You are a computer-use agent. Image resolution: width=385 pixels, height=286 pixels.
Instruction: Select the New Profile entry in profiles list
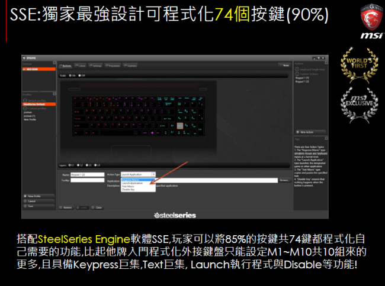pyautogui.click(x=30, y=119)
